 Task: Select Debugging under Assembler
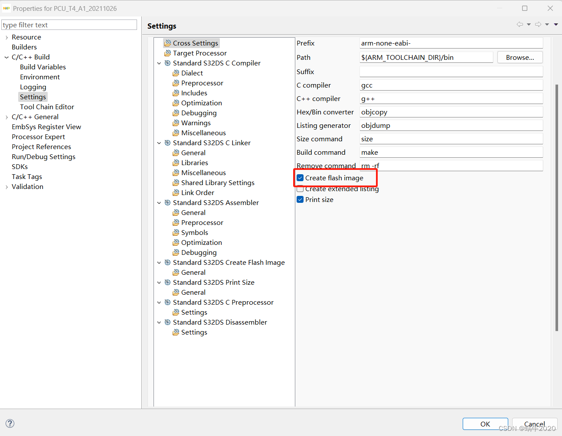point(199,252)
